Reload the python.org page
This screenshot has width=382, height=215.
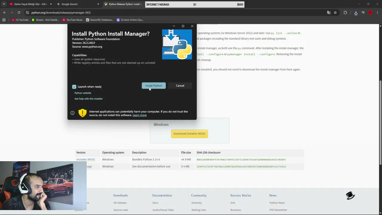(x=19, y=13)
